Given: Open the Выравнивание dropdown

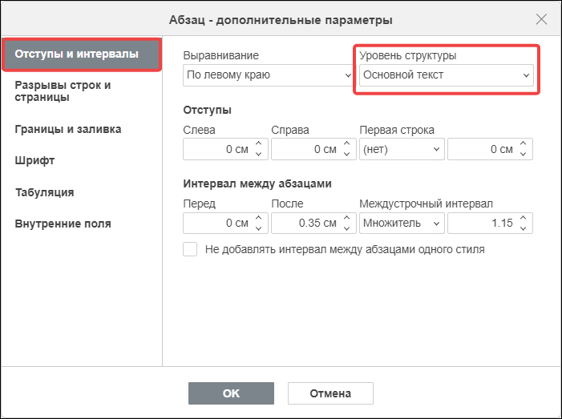Looking at the screenshot, I should click(x=268, y=75).
